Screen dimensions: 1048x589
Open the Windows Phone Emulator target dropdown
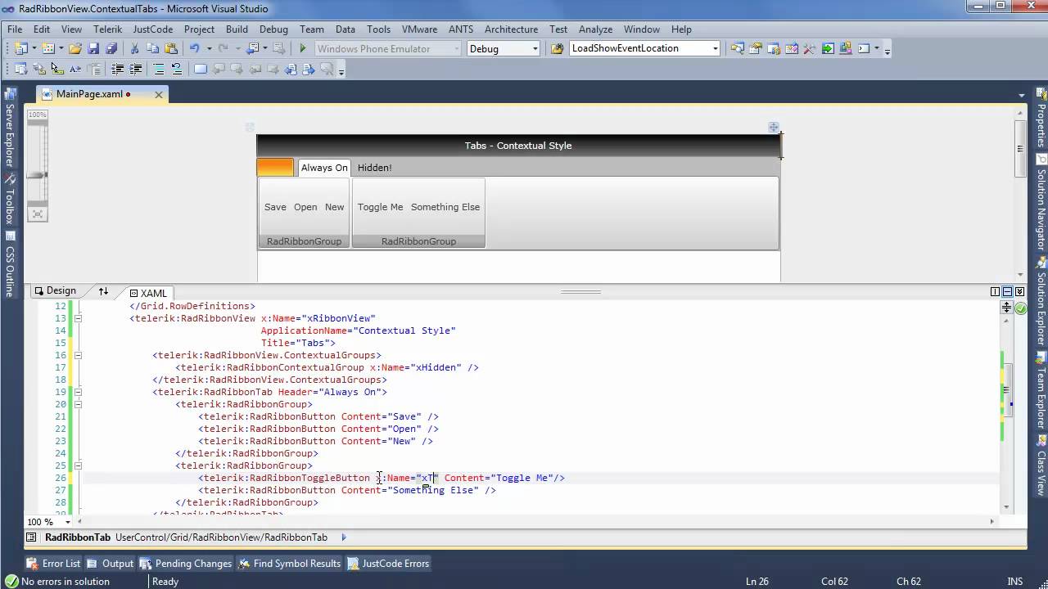[457, 48]
